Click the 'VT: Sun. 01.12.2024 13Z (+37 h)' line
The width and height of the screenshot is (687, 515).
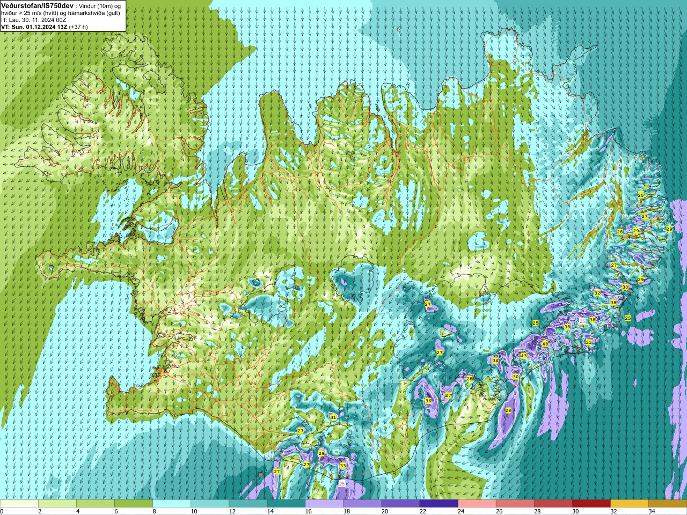(45, 27)
